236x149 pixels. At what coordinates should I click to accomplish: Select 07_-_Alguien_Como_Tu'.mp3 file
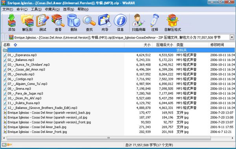point(28,84)
